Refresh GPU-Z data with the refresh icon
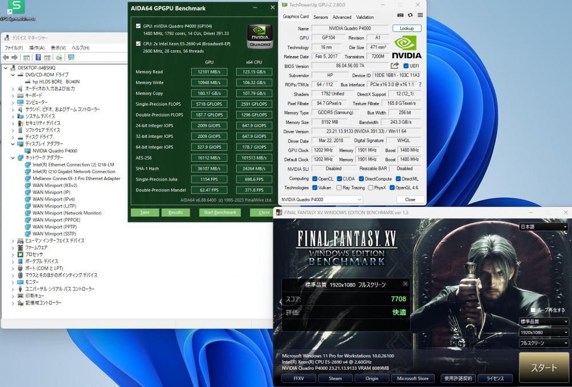Viewport: 572px width, 387px height. (410, 15)
